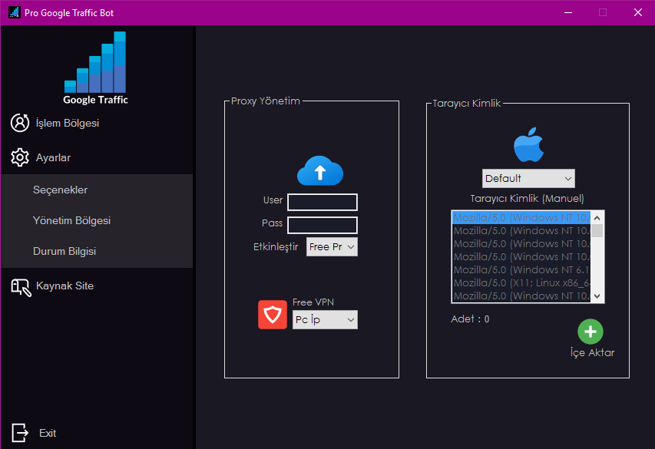Close the Pro Google Traffic Bot window
This screenshot has width=655, height=449.
coord(638,12)
